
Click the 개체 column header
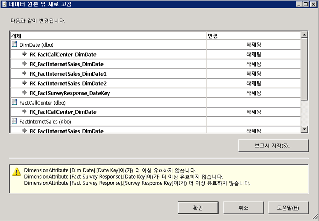[109, 36]
